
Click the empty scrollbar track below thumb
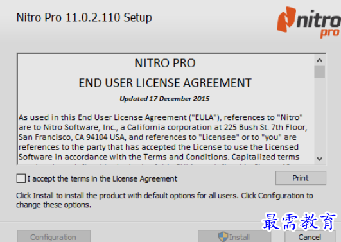319,116
